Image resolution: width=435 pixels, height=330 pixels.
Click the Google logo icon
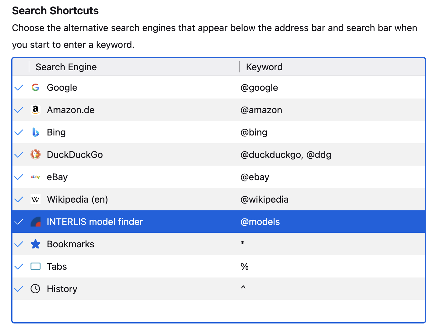pyautogui.click(x=36, y=88)
